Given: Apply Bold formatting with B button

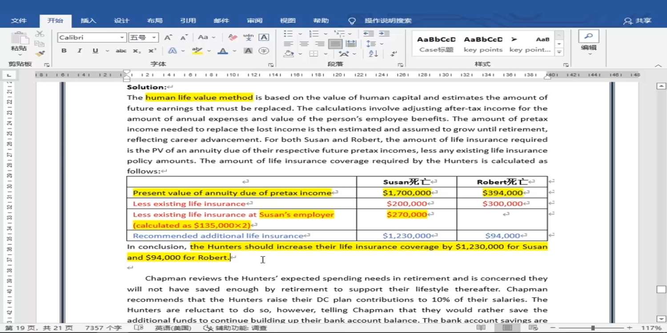Looking at the screenshot, I should [64, 51].
